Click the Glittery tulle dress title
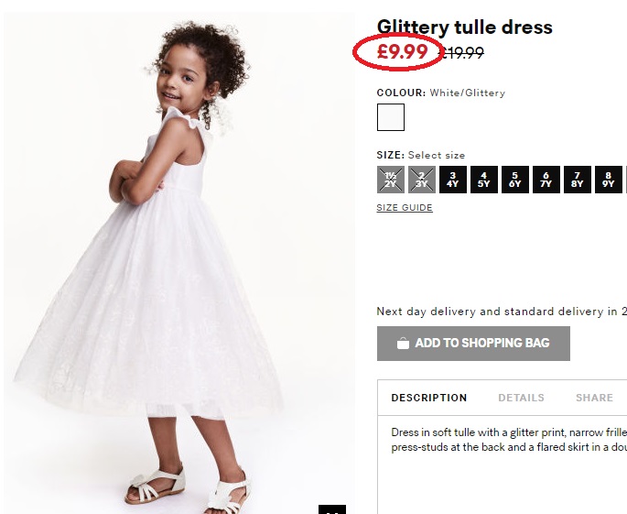Screen dimensions: 627x514 pyautogui.click(x=465, y=27)
